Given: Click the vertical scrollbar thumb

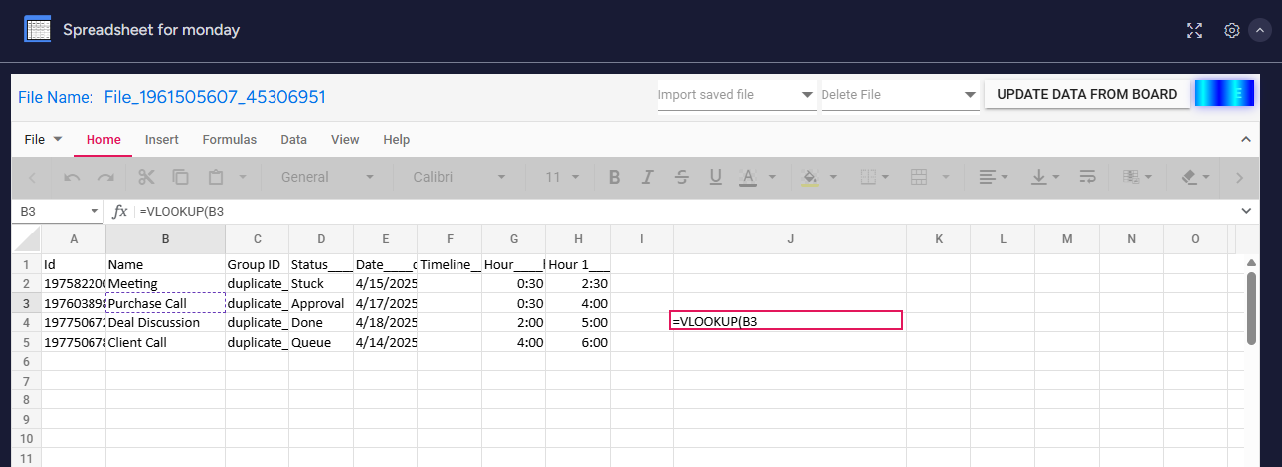Looking at the screenshot, I should point(1251,307).
